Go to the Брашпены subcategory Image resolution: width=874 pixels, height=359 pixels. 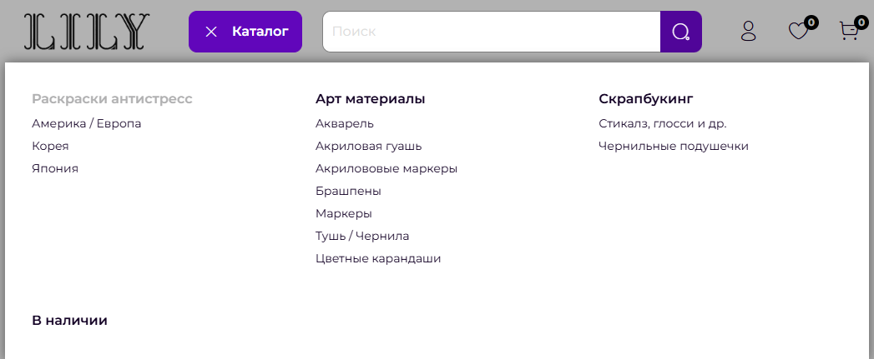click(x=348, y=191)
